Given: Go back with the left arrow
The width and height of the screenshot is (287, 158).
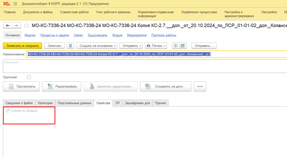Looking at the screenshot, I should [8, 25].
